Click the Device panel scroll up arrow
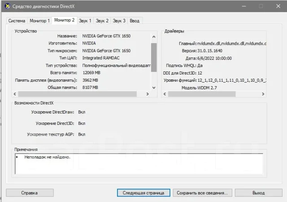Viewport: 287px width, 202px height. pyautogui.click(x=154, y=37)
